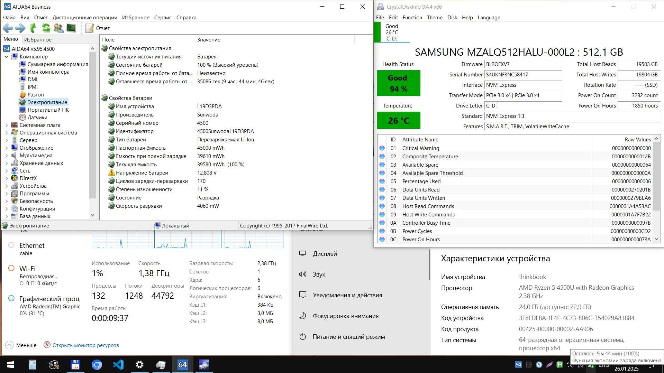
Task: Expand the DirectX tree node
Action: tap(7, 178)
